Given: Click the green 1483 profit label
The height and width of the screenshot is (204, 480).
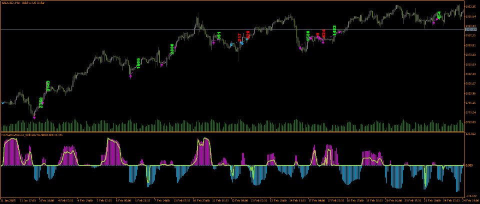Looking at the screenshot, I should (x=334, y=30).
